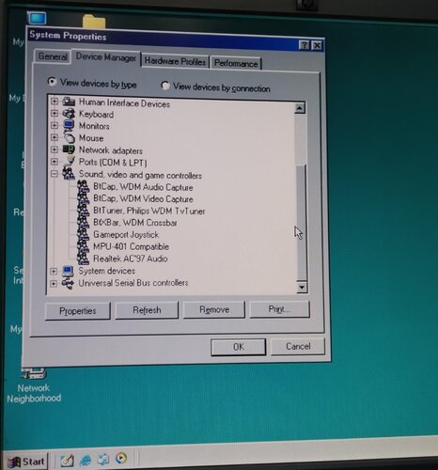Expand the Human Interface Devices node
The width and height of the screenshot is (438, 470).
pos(55,101)
